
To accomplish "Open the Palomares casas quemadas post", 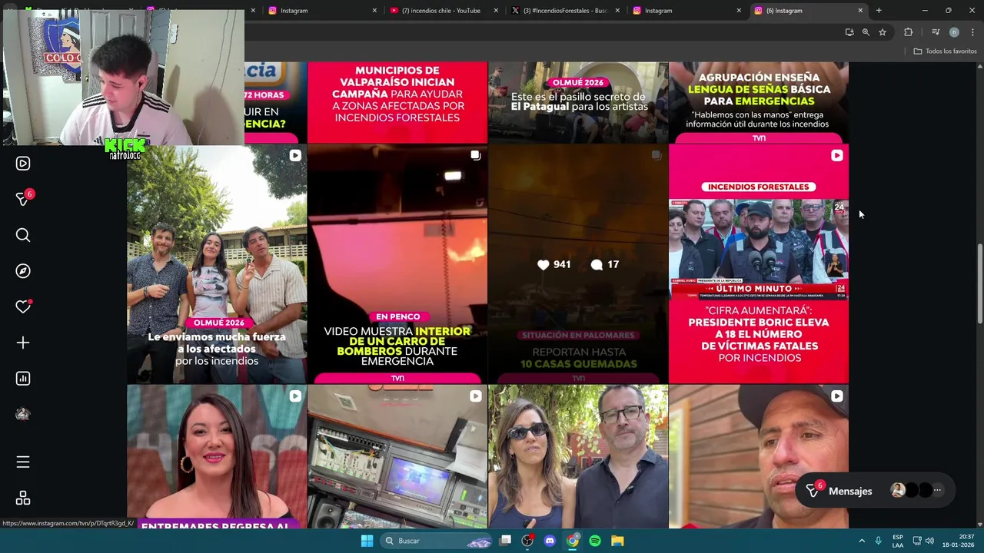I will click(578, 264).
